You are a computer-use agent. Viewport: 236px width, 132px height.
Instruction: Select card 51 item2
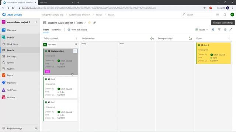[x=60, y=87]
